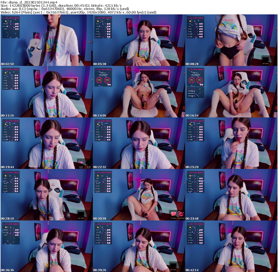Toggle the left 214s circular timer ring
This screenshot has height=272, width=278.
coord(99,80)
